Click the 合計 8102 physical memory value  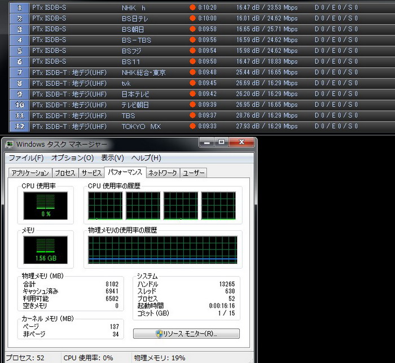(112, 284)
